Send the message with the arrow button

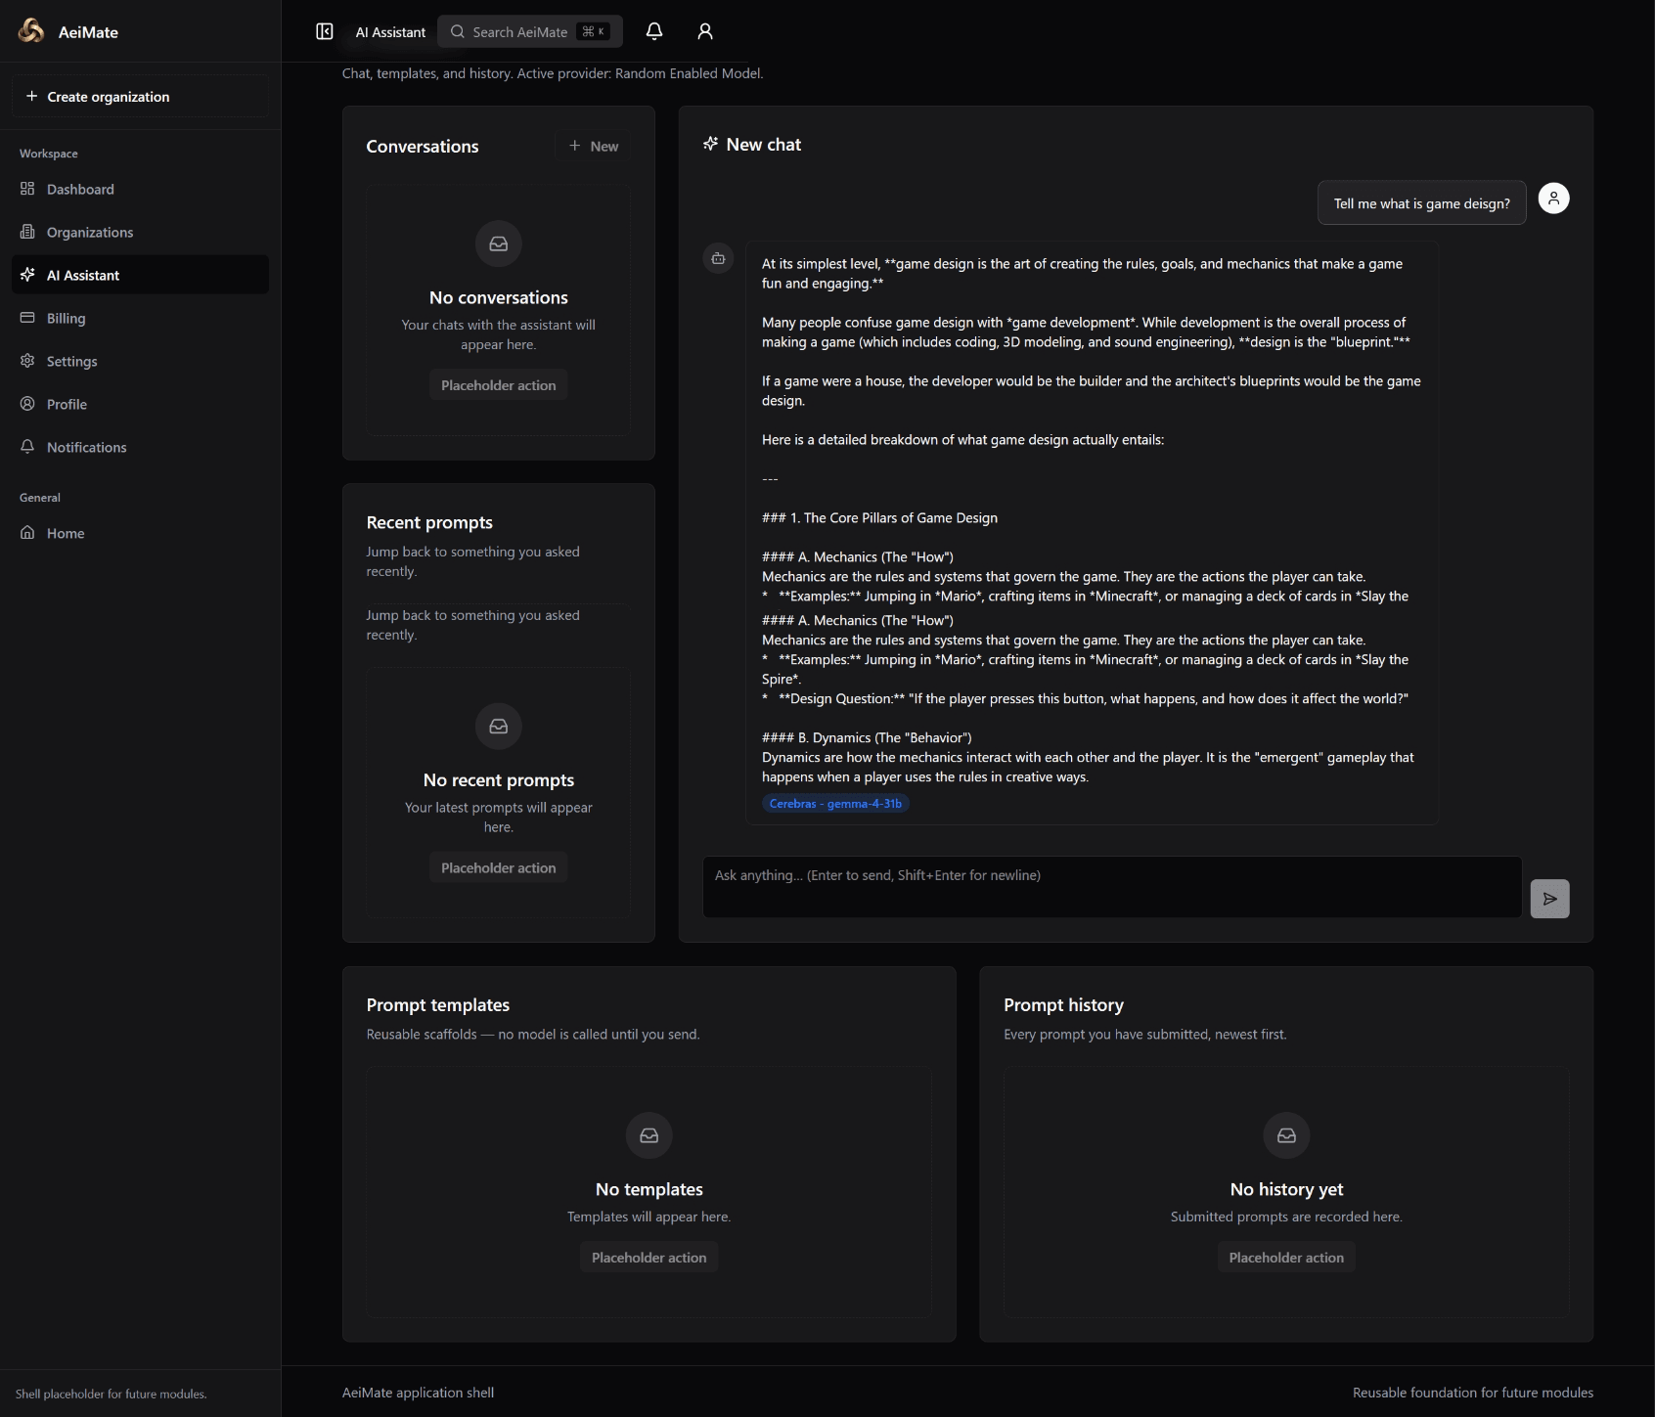click(1549, 899)
